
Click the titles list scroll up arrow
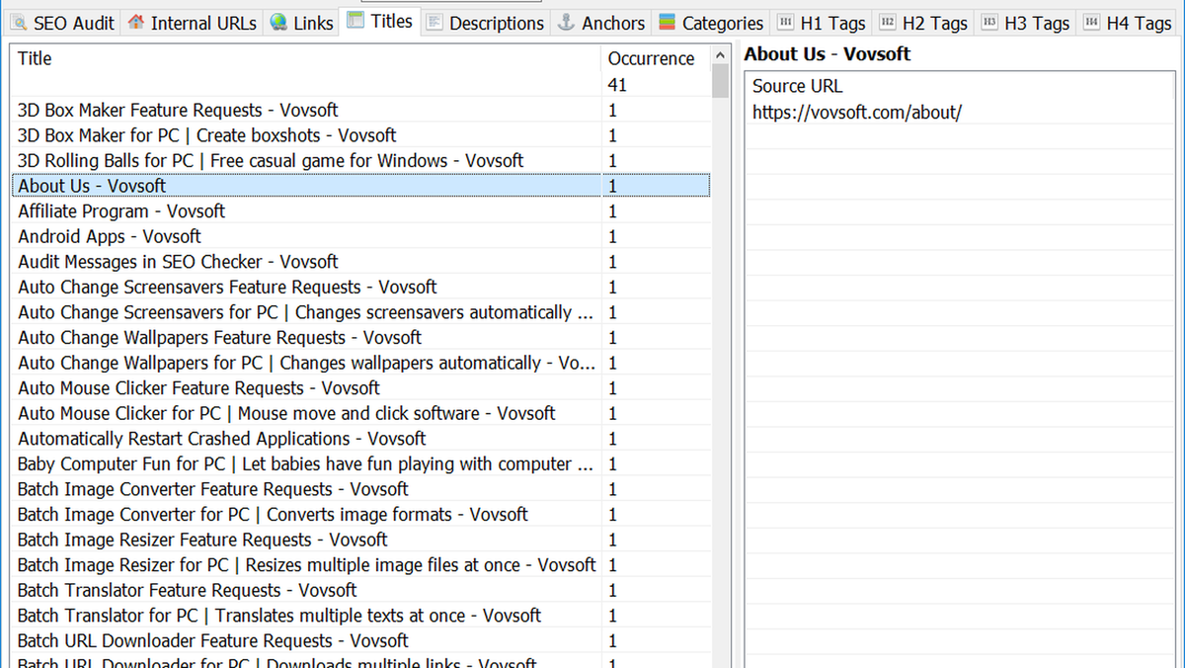point(720,55)
